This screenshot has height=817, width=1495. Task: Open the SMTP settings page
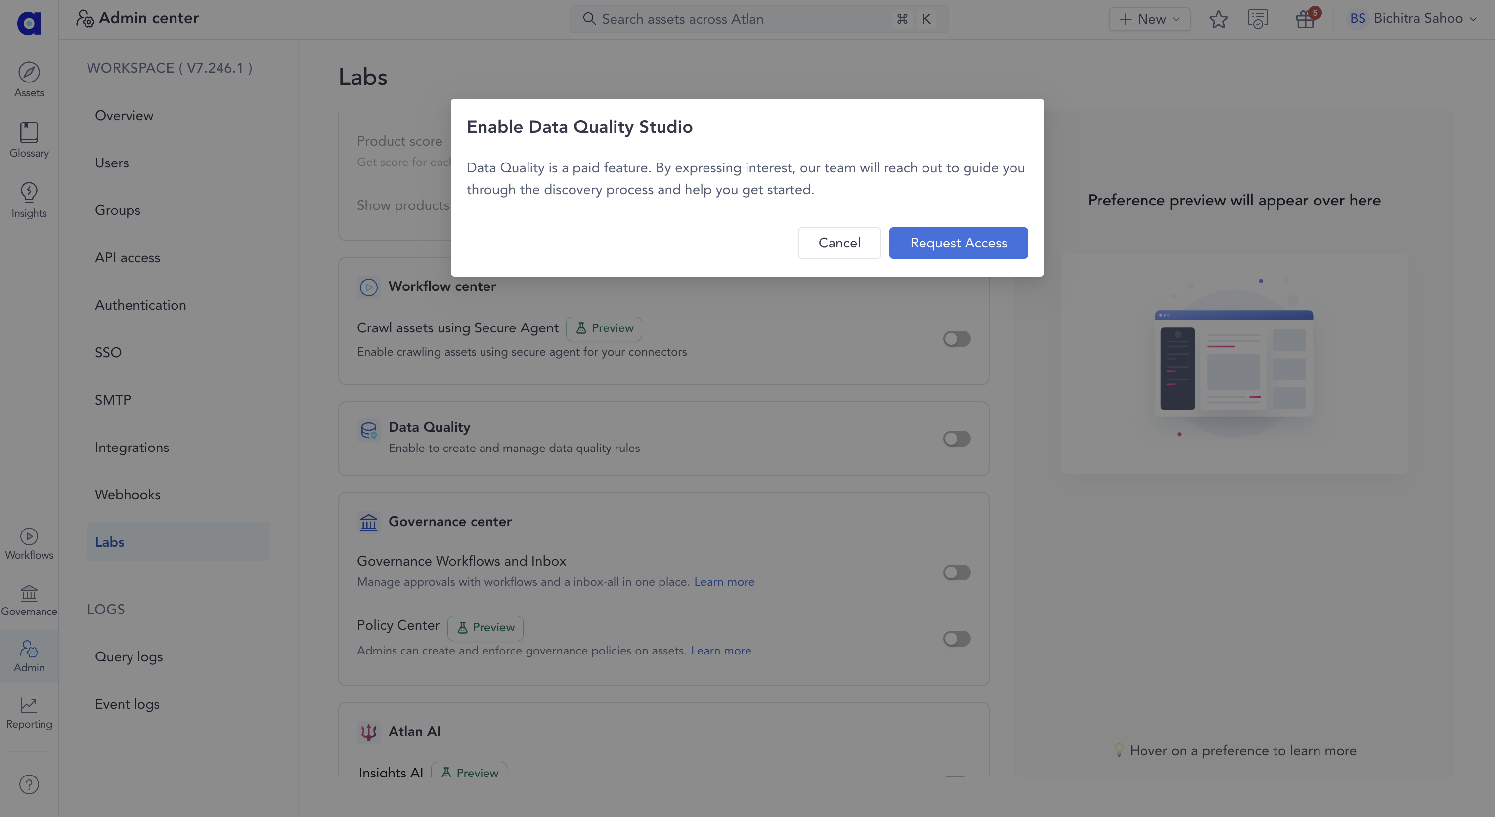tap(113, 400)
